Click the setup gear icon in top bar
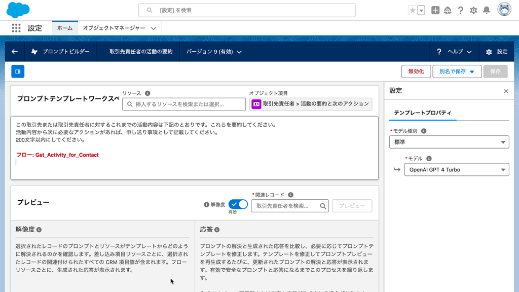 click(473, 10)
